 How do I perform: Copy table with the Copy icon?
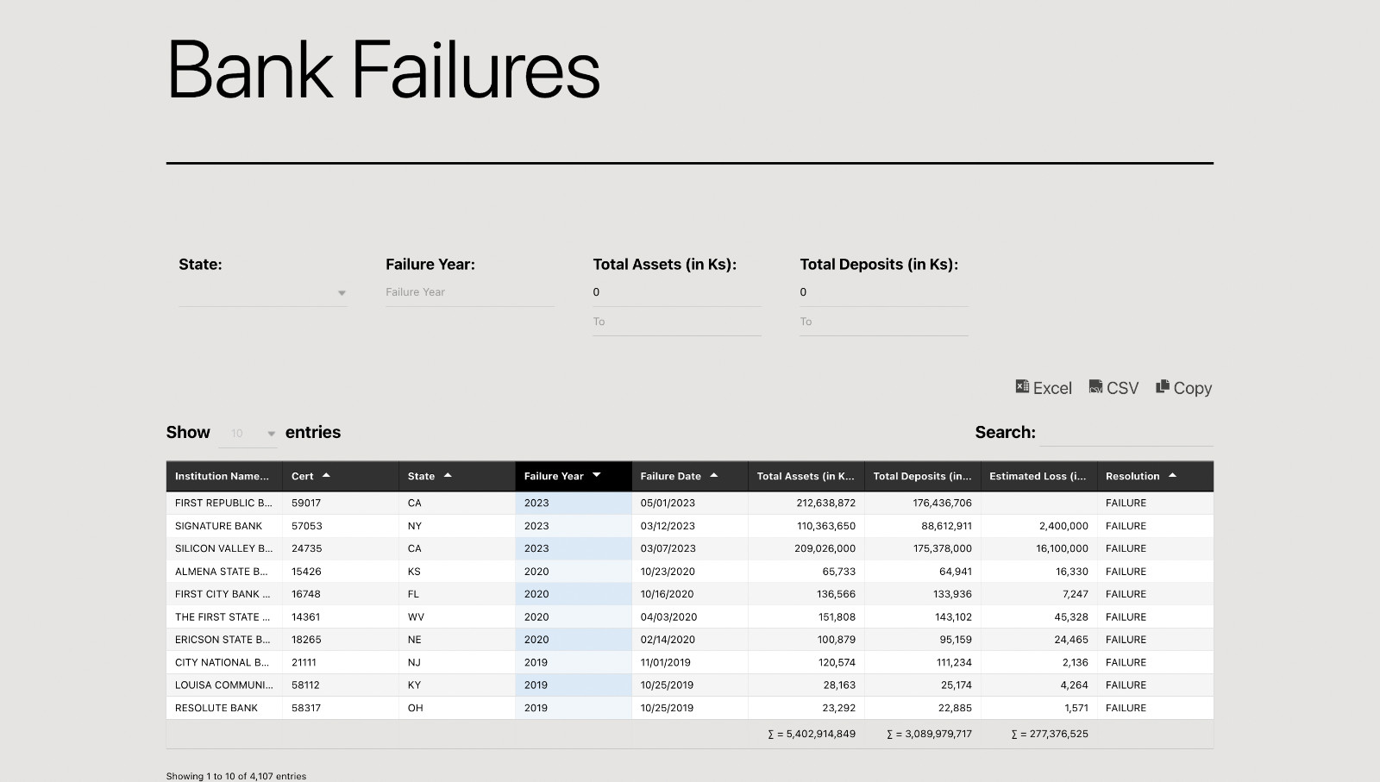[x=1163, y=387]
